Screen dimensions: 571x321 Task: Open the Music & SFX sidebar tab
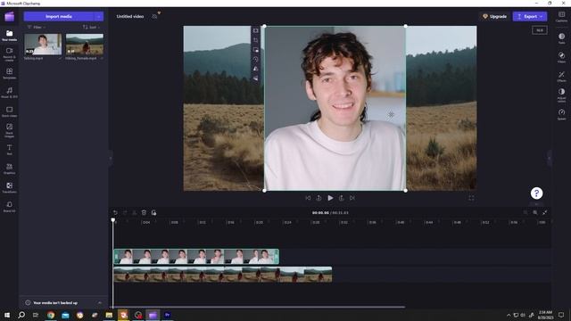pyautogui.click(x=10, y=93)
